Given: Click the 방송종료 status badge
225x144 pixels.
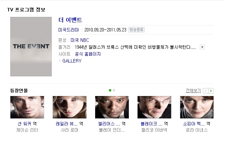Looking at the screenshot, I should click(x=136, y=30).
